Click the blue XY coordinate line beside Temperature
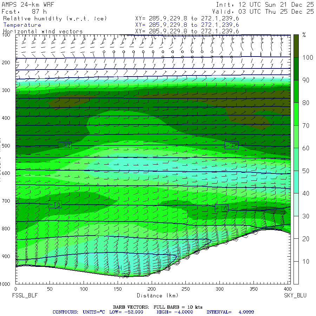The image size is (316, 316). [x=187, y=25]
